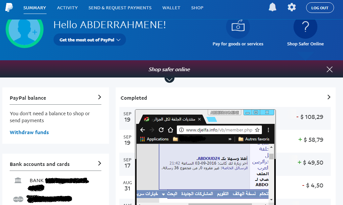Screen dimensions: 343x205
Task: Open the Wallet tab
Action: 171,8
